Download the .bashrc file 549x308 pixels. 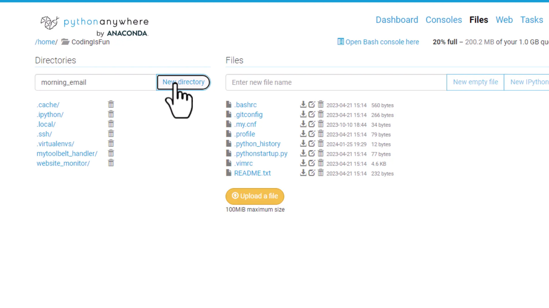(x=303, y=105)
